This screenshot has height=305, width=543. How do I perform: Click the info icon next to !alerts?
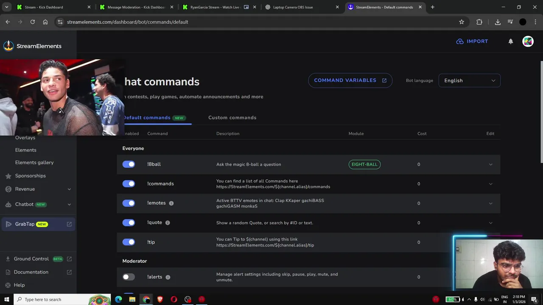(x=168, y=277)
